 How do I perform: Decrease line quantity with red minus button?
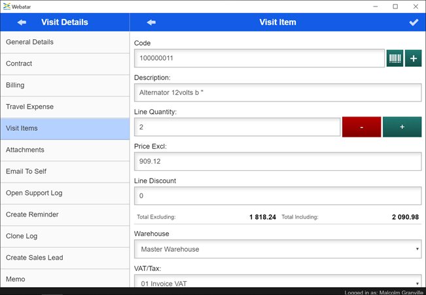pos(361,127)
